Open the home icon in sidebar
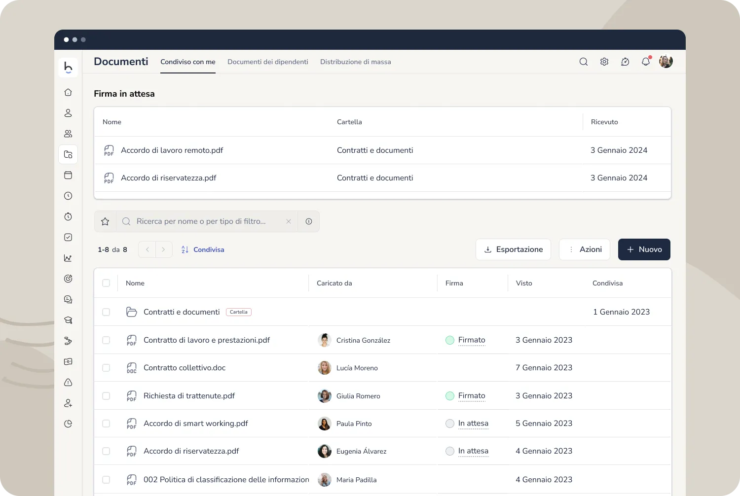 pyautogui.click(x=68, y=92)
